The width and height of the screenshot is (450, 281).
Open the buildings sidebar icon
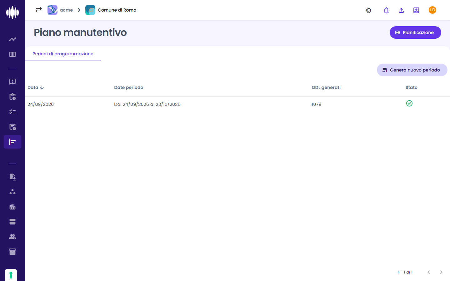(12, 207)
